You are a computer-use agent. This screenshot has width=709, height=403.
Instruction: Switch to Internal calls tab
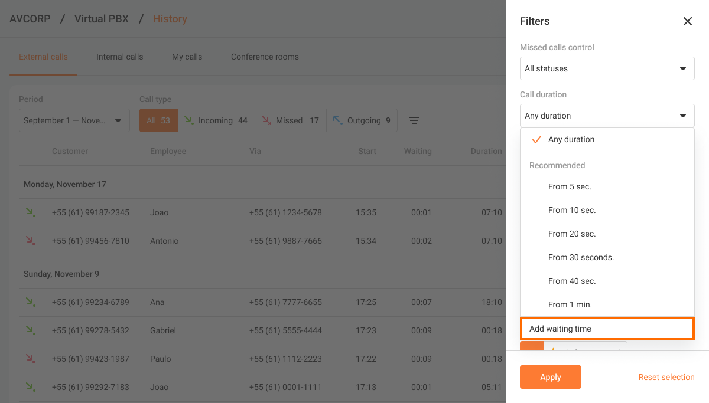click(120, 57)
